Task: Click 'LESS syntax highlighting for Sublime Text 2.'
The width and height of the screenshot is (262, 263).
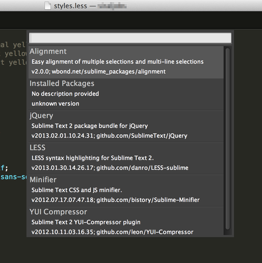Action: point(93,158)
